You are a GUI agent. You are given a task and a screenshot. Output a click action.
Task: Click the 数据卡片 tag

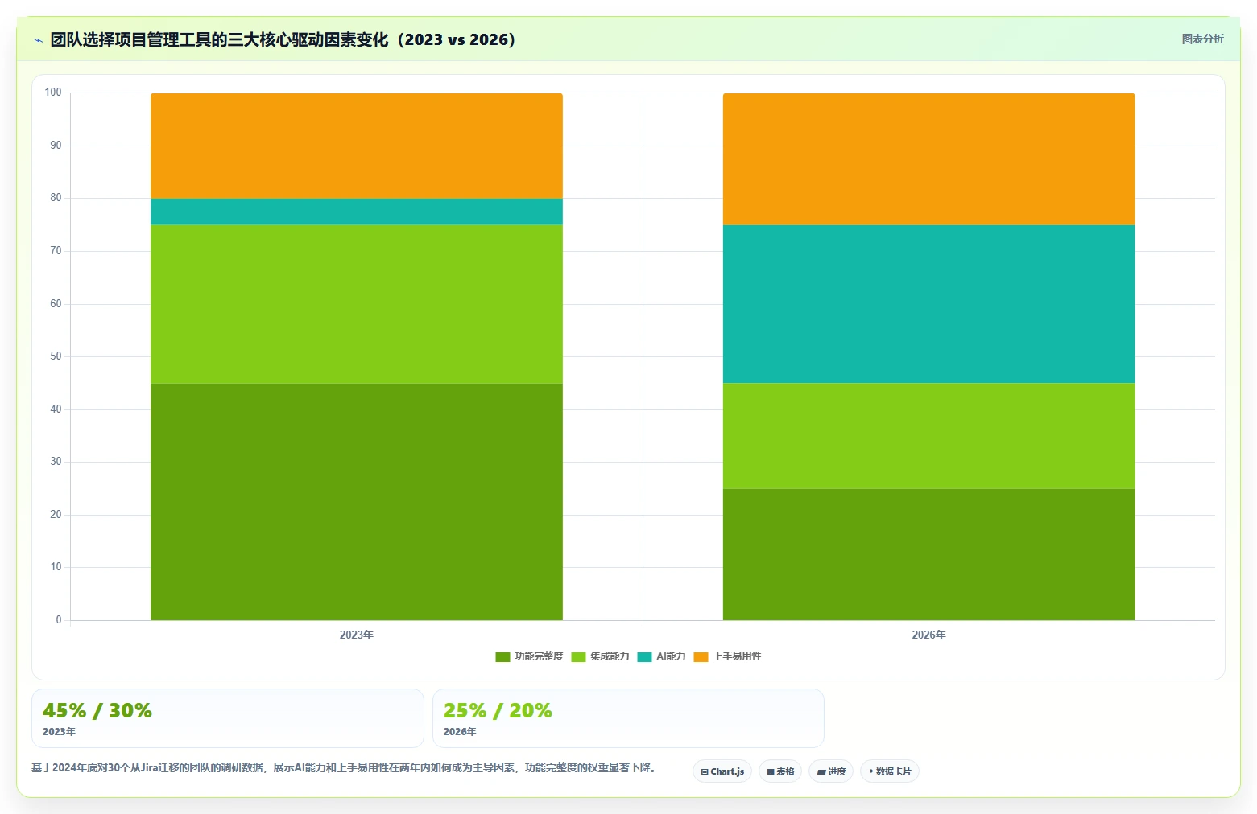point(890,771)
